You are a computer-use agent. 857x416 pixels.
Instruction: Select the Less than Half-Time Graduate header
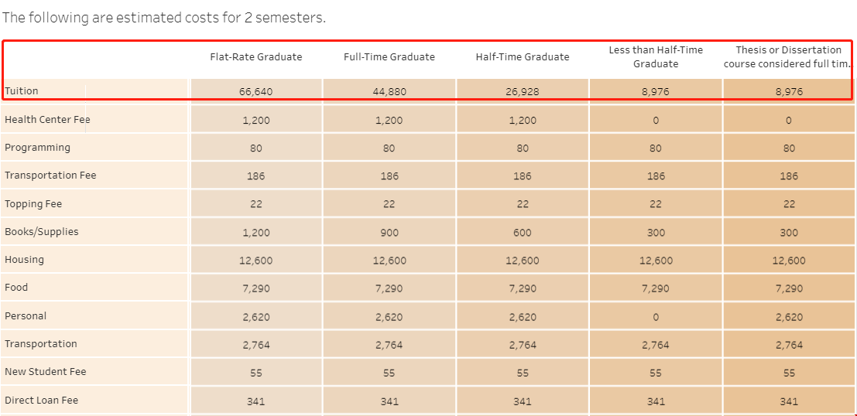click(656, 57)
